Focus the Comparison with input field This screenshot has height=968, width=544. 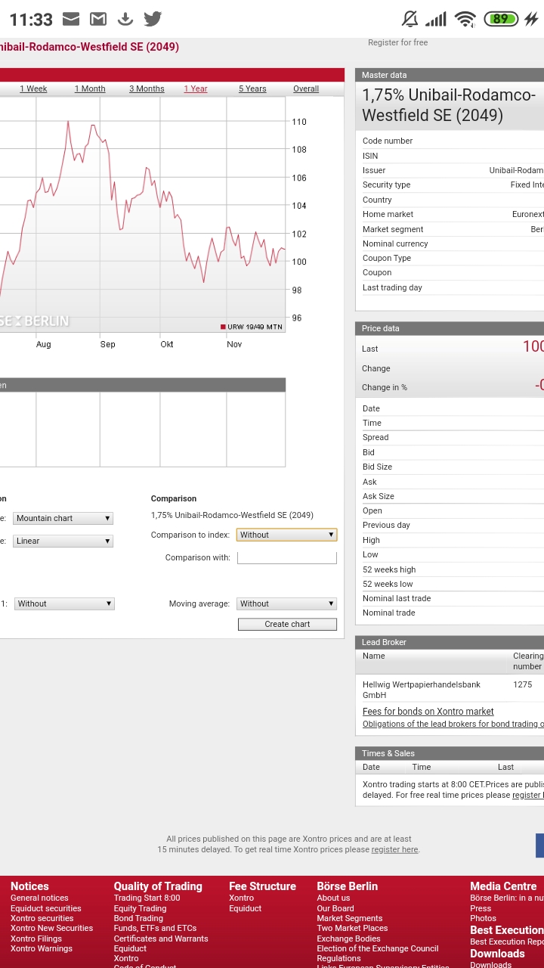click(x=286, y=557)
